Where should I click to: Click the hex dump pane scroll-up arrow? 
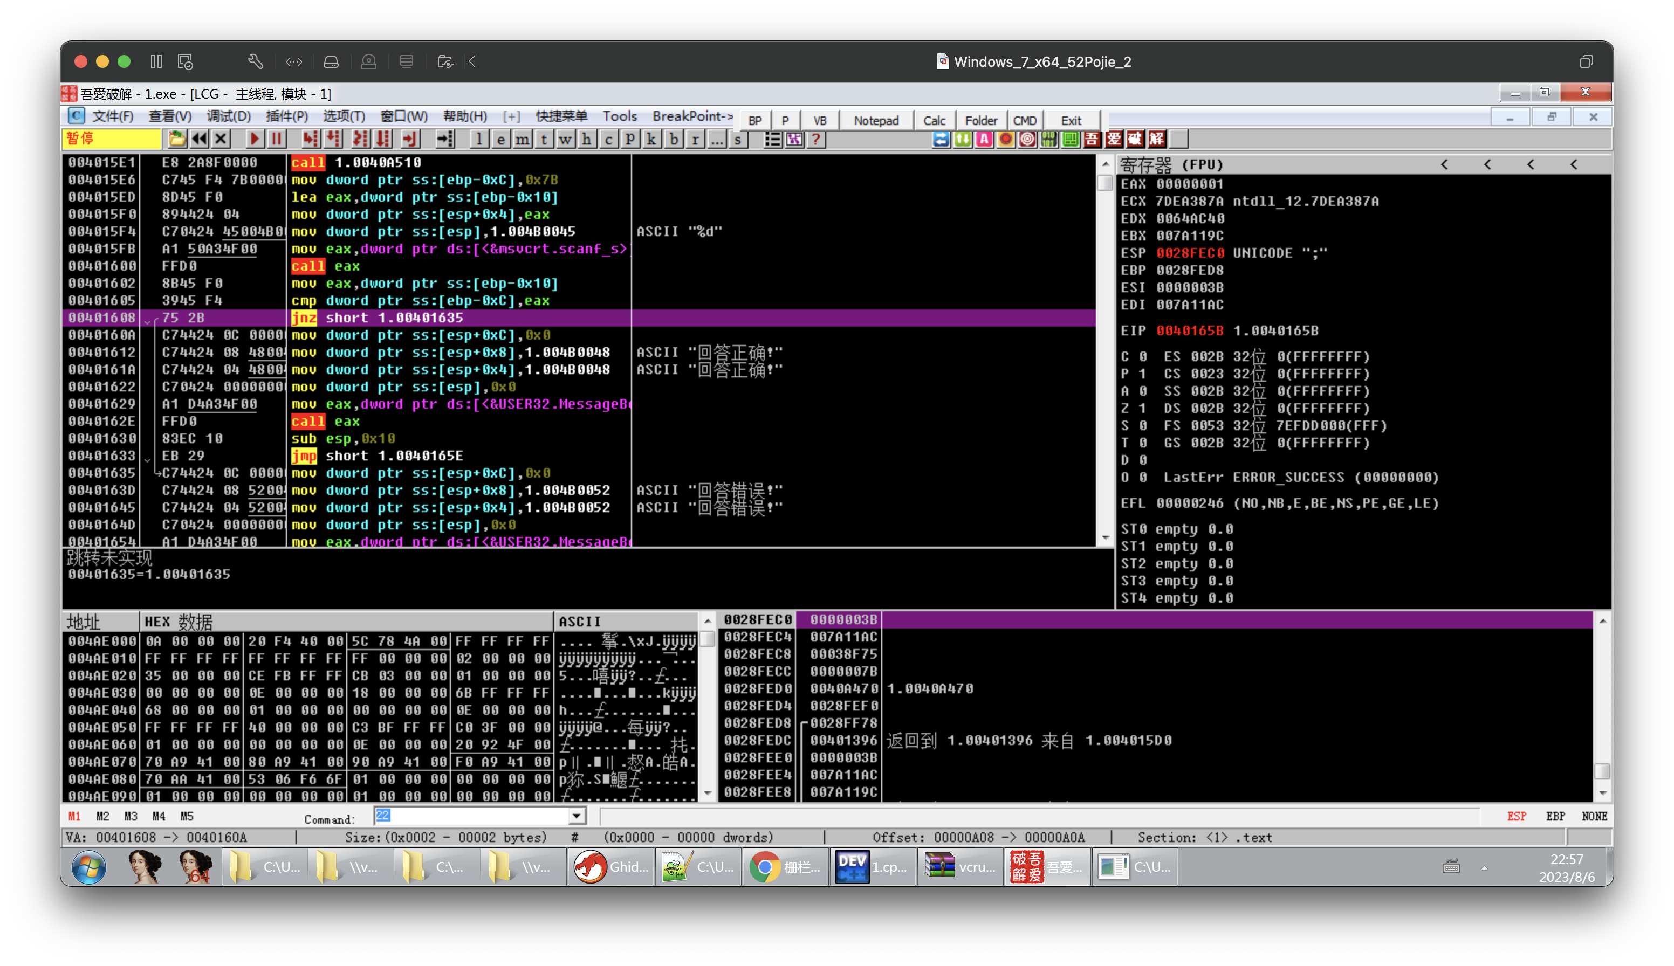[708, 621]
